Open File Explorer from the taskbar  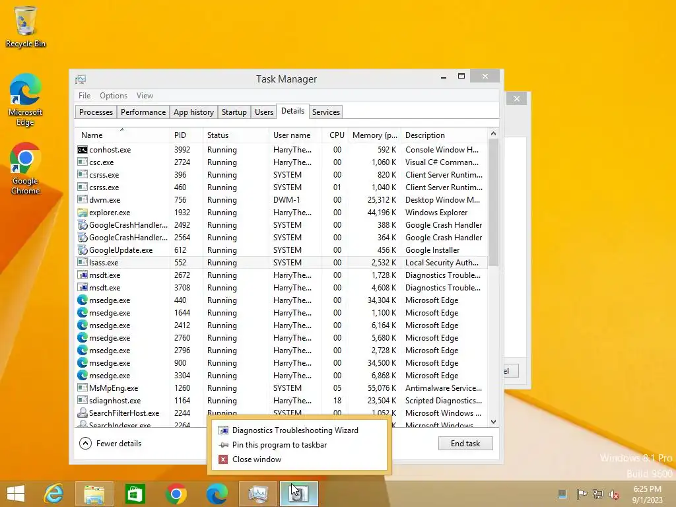point(94,494)
